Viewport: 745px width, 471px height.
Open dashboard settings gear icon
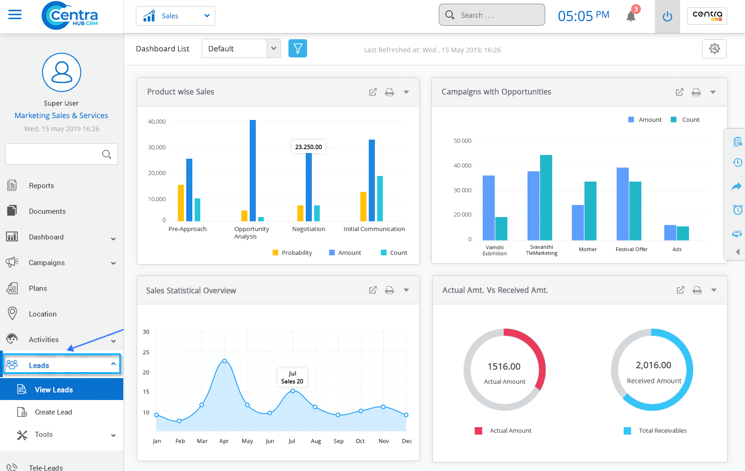click(714, 49)
